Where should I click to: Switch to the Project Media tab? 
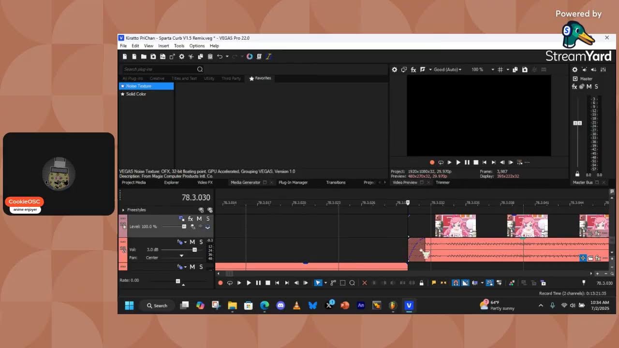click(x=133, y=183)
